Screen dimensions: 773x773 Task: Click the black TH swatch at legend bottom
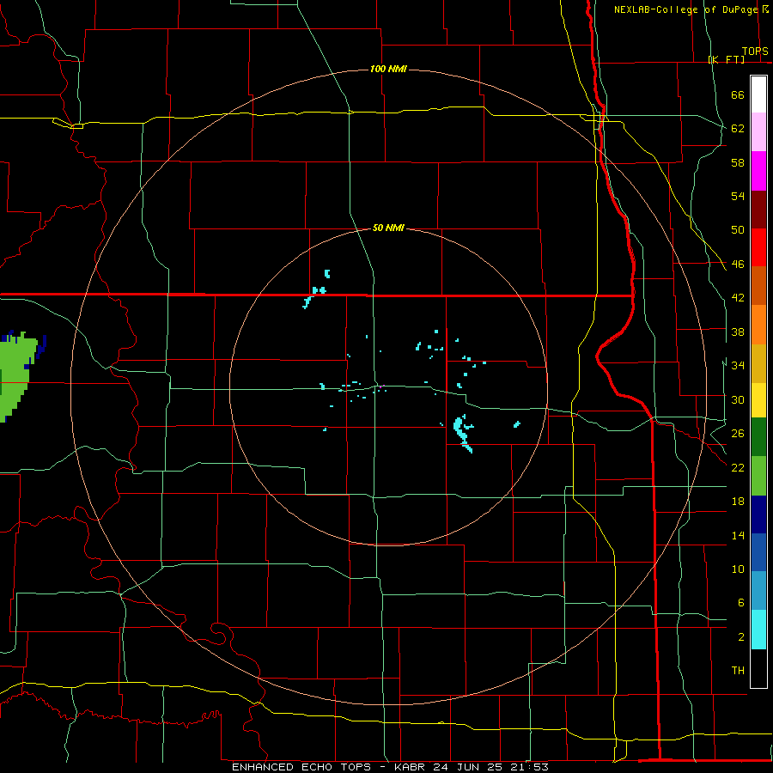pyautogui.click(x=758, y=667)
